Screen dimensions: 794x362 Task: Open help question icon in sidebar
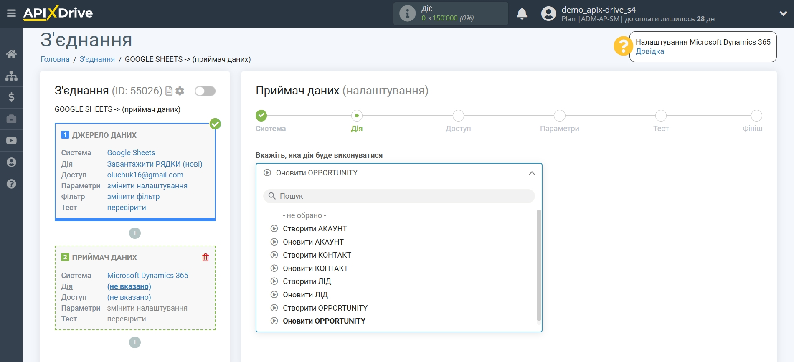11,184
